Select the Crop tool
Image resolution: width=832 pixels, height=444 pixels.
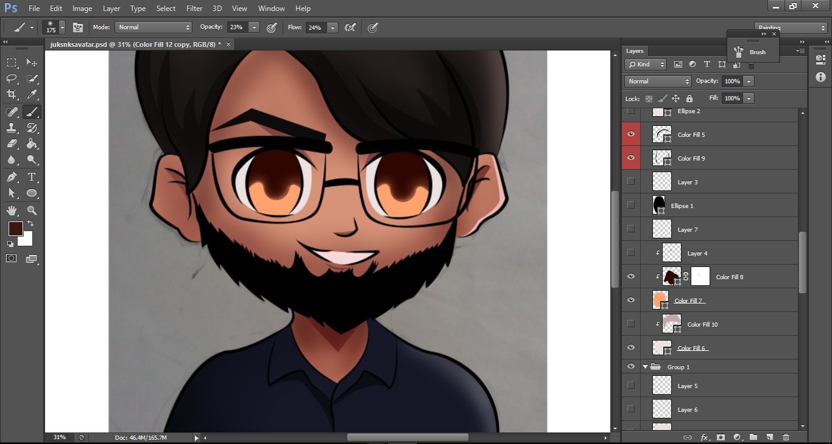click(x=12, y=94)
